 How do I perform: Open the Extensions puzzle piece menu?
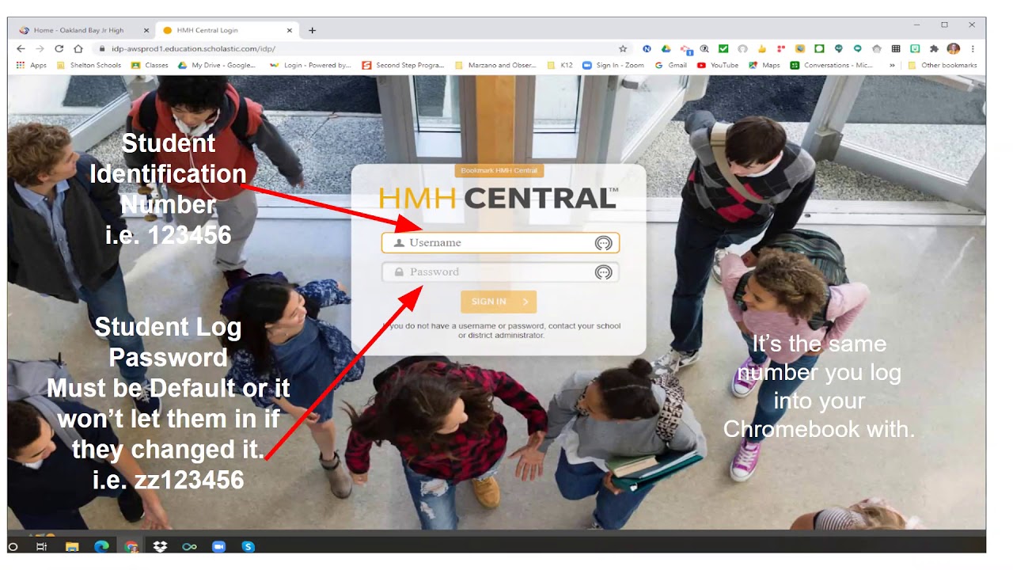pyautogui.click(x=934, y=48)
